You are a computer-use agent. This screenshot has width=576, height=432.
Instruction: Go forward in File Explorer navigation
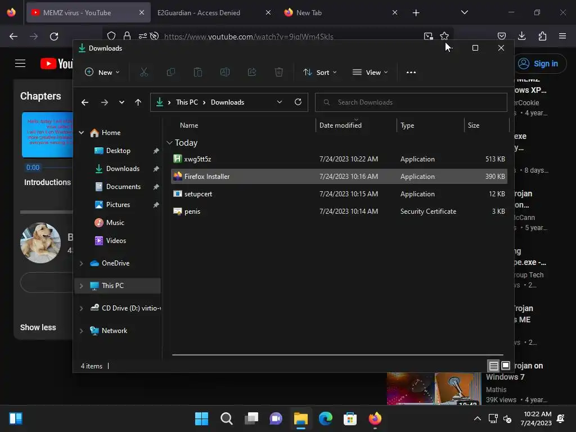pyautogui.click(x=104, y=102)
